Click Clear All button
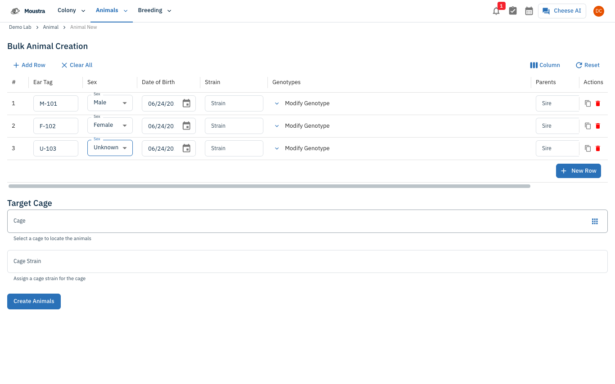The width and height of the screenshot is (615, 384). 77,65
